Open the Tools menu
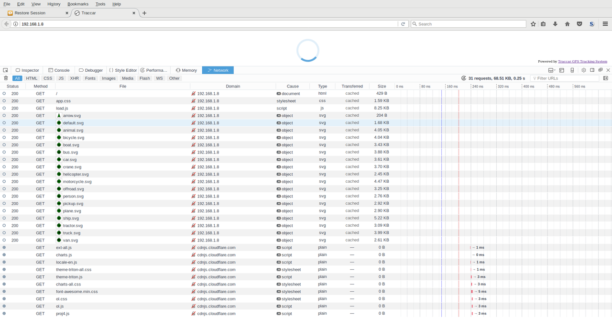612x329 pixels. (100, 4)
